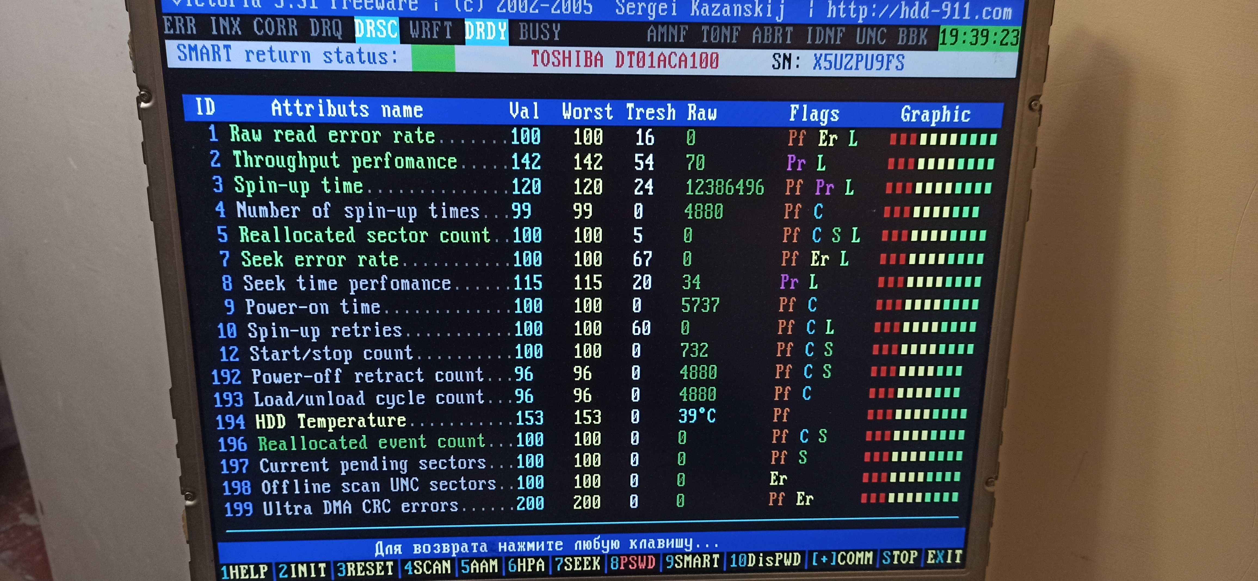The image size is (1258, 581).
Task: Click Spin-up time raw value 12386496
Action: tap(724, 187)
